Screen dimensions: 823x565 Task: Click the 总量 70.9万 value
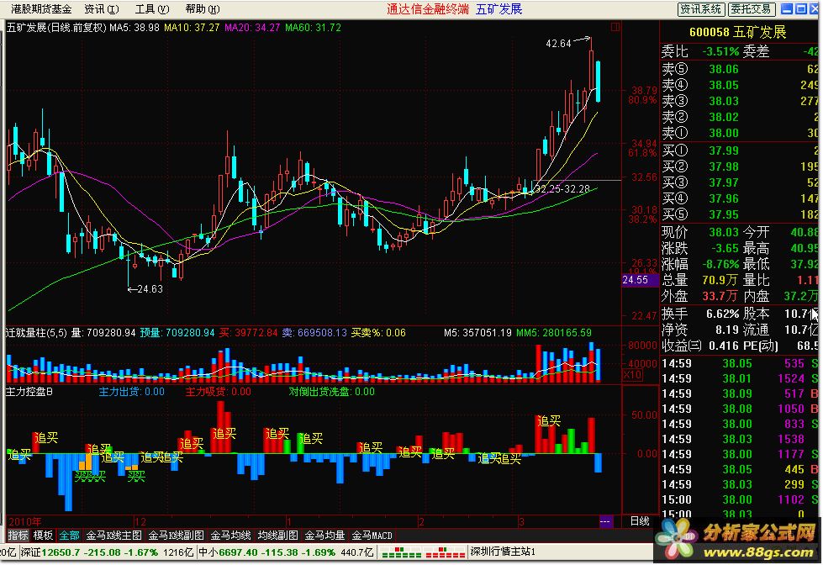[720, 279]
